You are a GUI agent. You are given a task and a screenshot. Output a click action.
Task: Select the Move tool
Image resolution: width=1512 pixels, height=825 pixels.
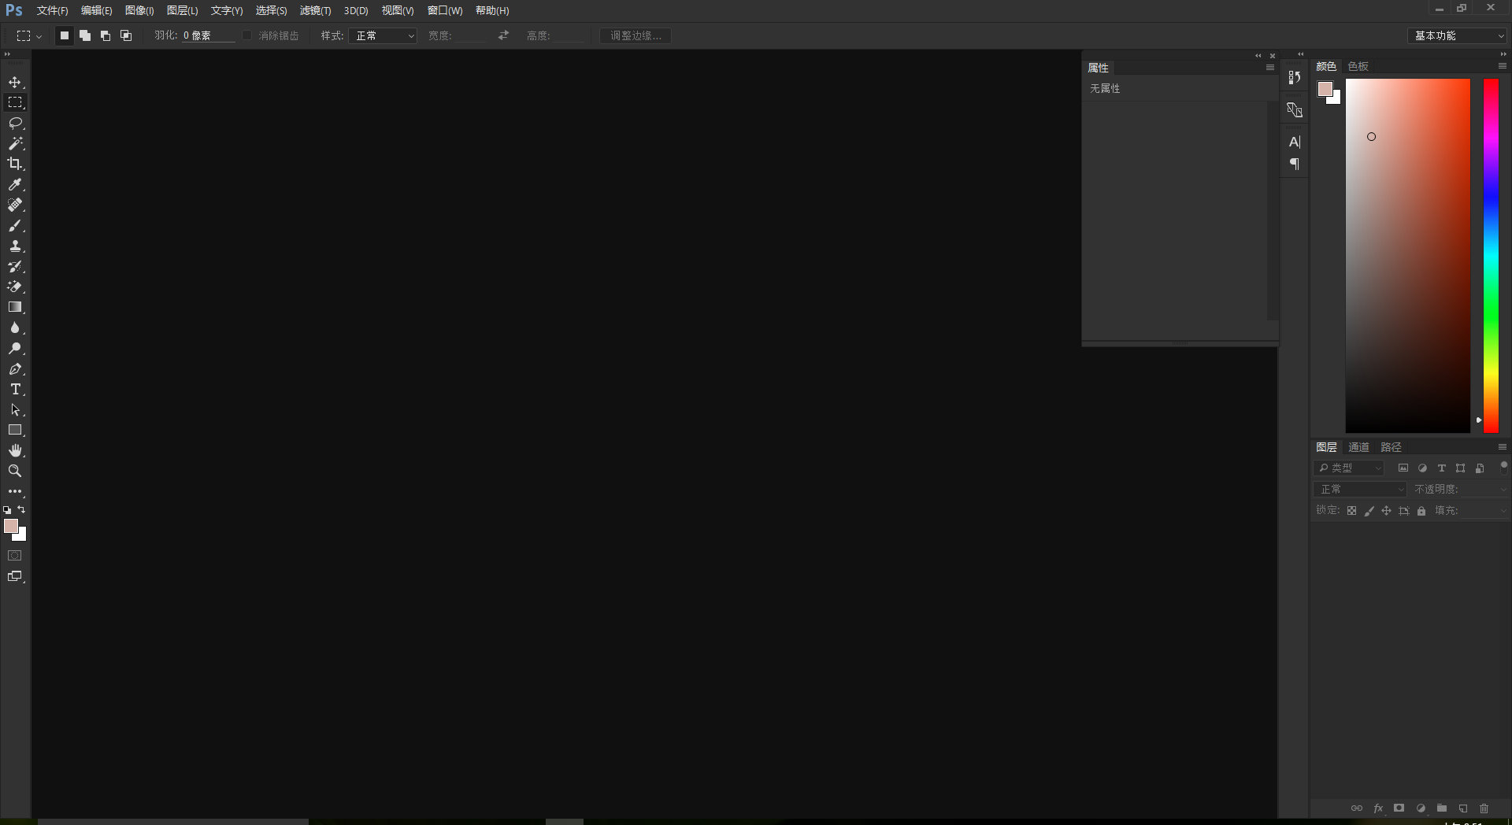(x=15, y=82)
